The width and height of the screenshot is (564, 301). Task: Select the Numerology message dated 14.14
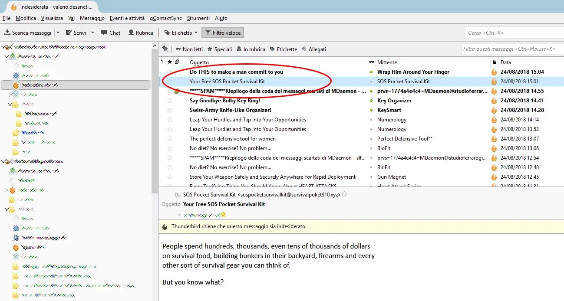(x=361, y=119)
